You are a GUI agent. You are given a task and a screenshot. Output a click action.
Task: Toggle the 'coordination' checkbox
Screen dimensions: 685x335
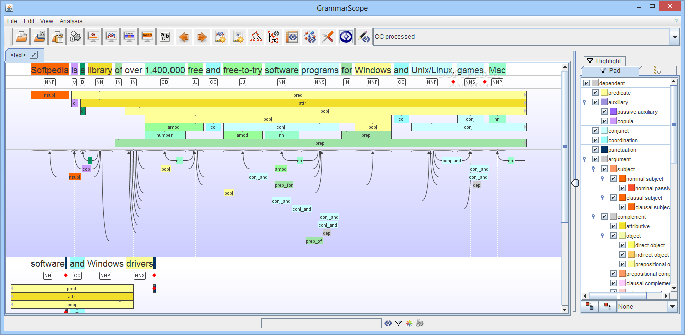(x=595, y=140)
